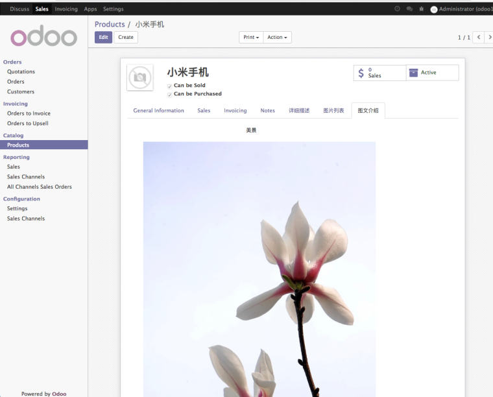Open the debug bug icon menu
Image resolution: width=493 pixels, height=397 pixels.
point(421,9)
